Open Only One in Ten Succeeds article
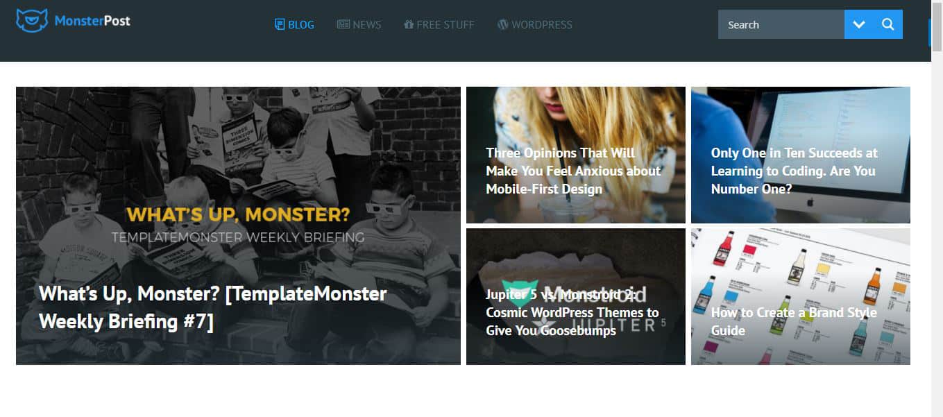Viewport: 943px width, 417px height. click(794, 171)
